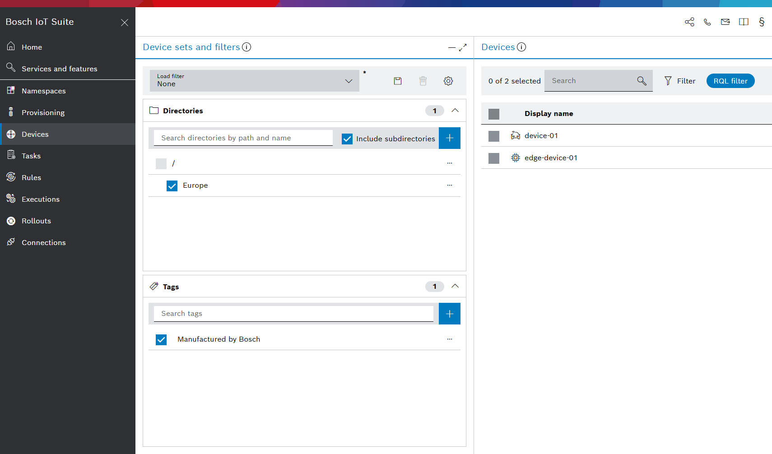Screen dimensions: 772x454
Task: Open the Provisioning page
Action: (68, 112)
